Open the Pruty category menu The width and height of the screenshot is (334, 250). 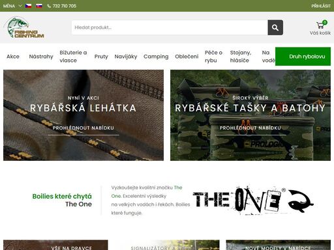[x=101, y=57]
